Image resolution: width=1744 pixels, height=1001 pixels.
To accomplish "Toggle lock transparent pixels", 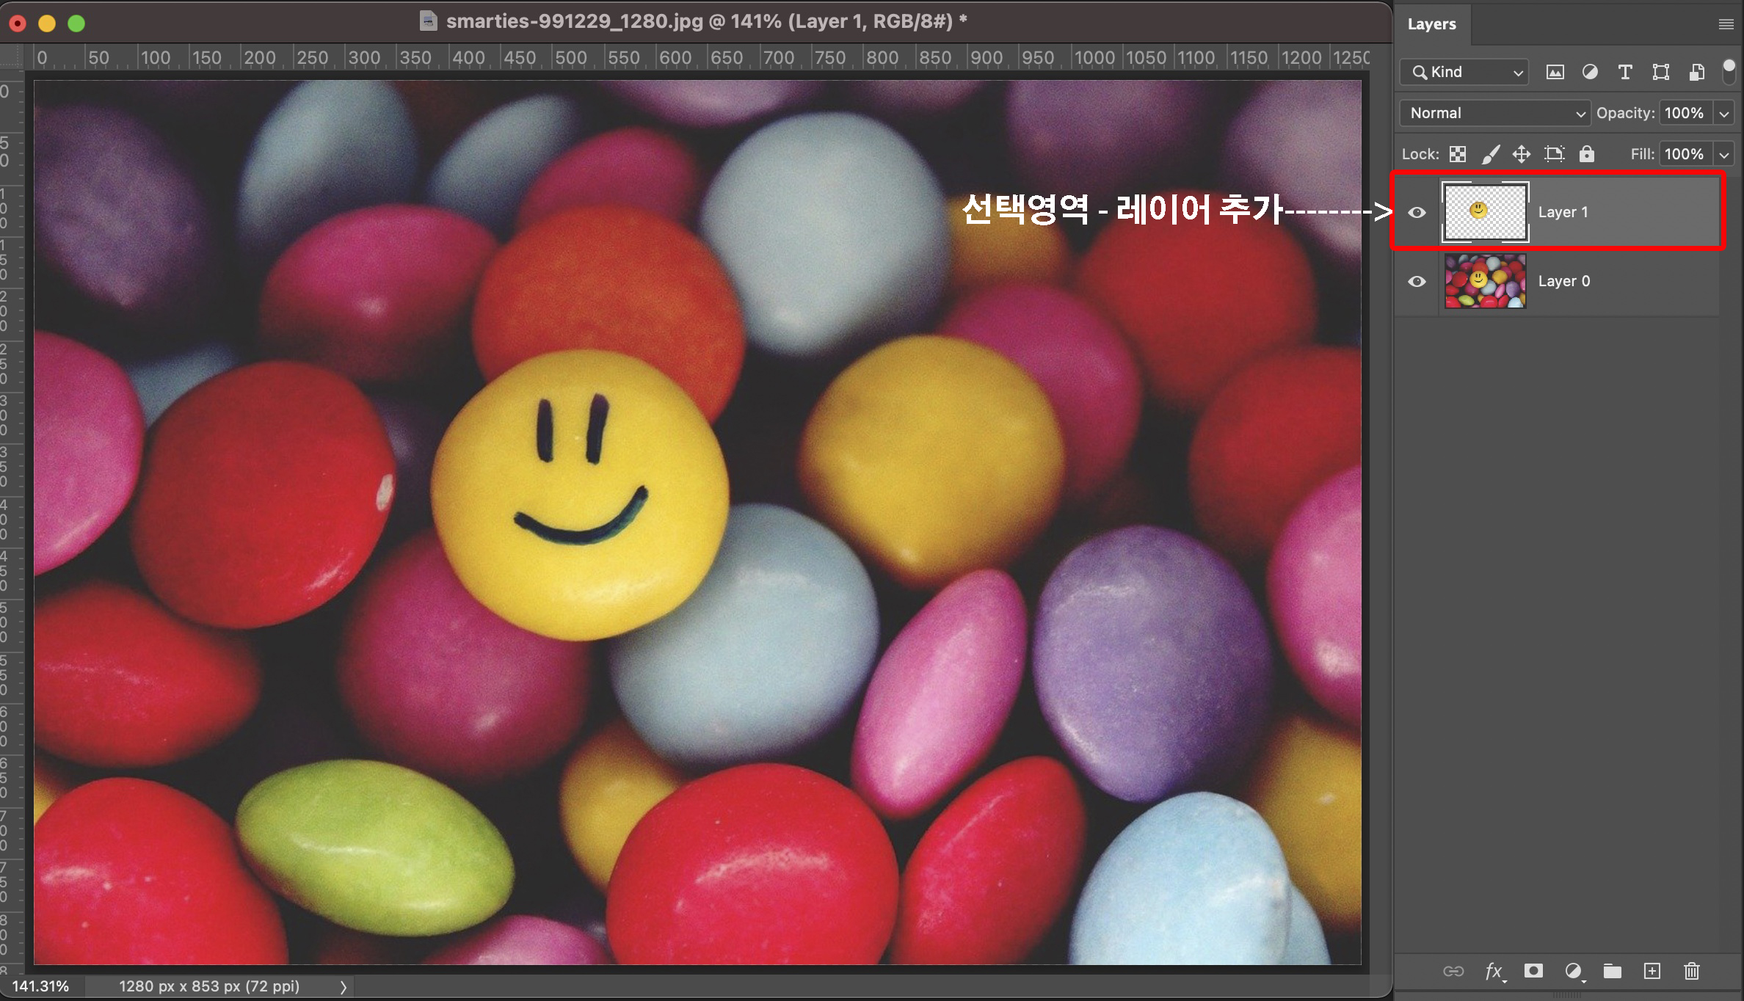I will (x=1458, y=154).
